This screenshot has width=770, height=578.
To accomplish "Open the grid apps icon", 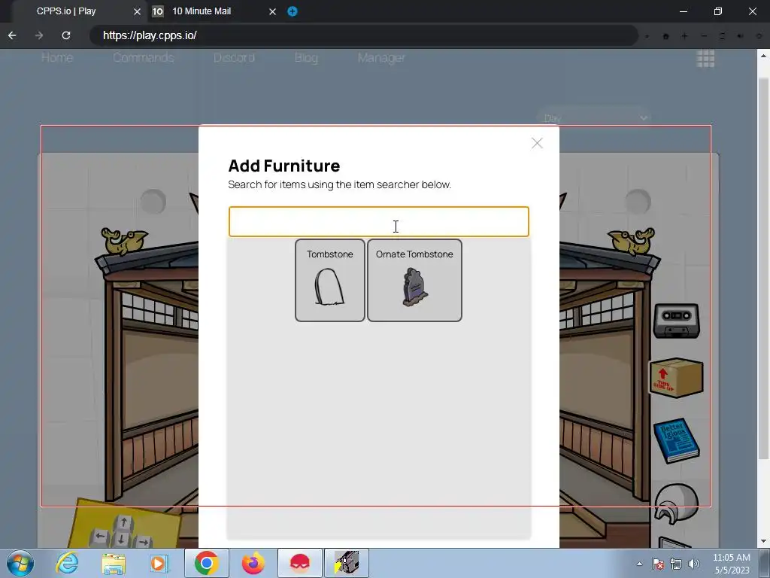I will click(x=705, y=59).
